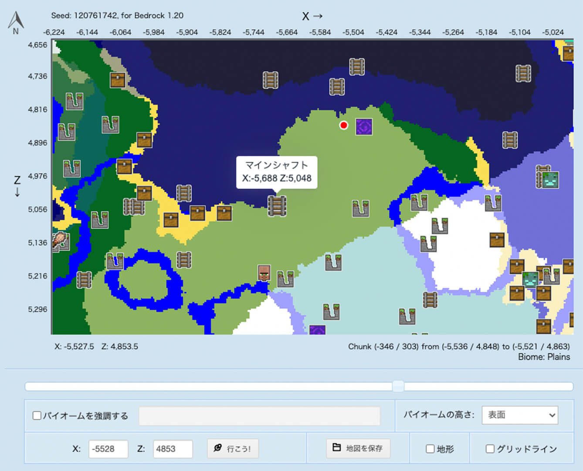Select the ruined portal icon touching the river loop

pos(115,261)
